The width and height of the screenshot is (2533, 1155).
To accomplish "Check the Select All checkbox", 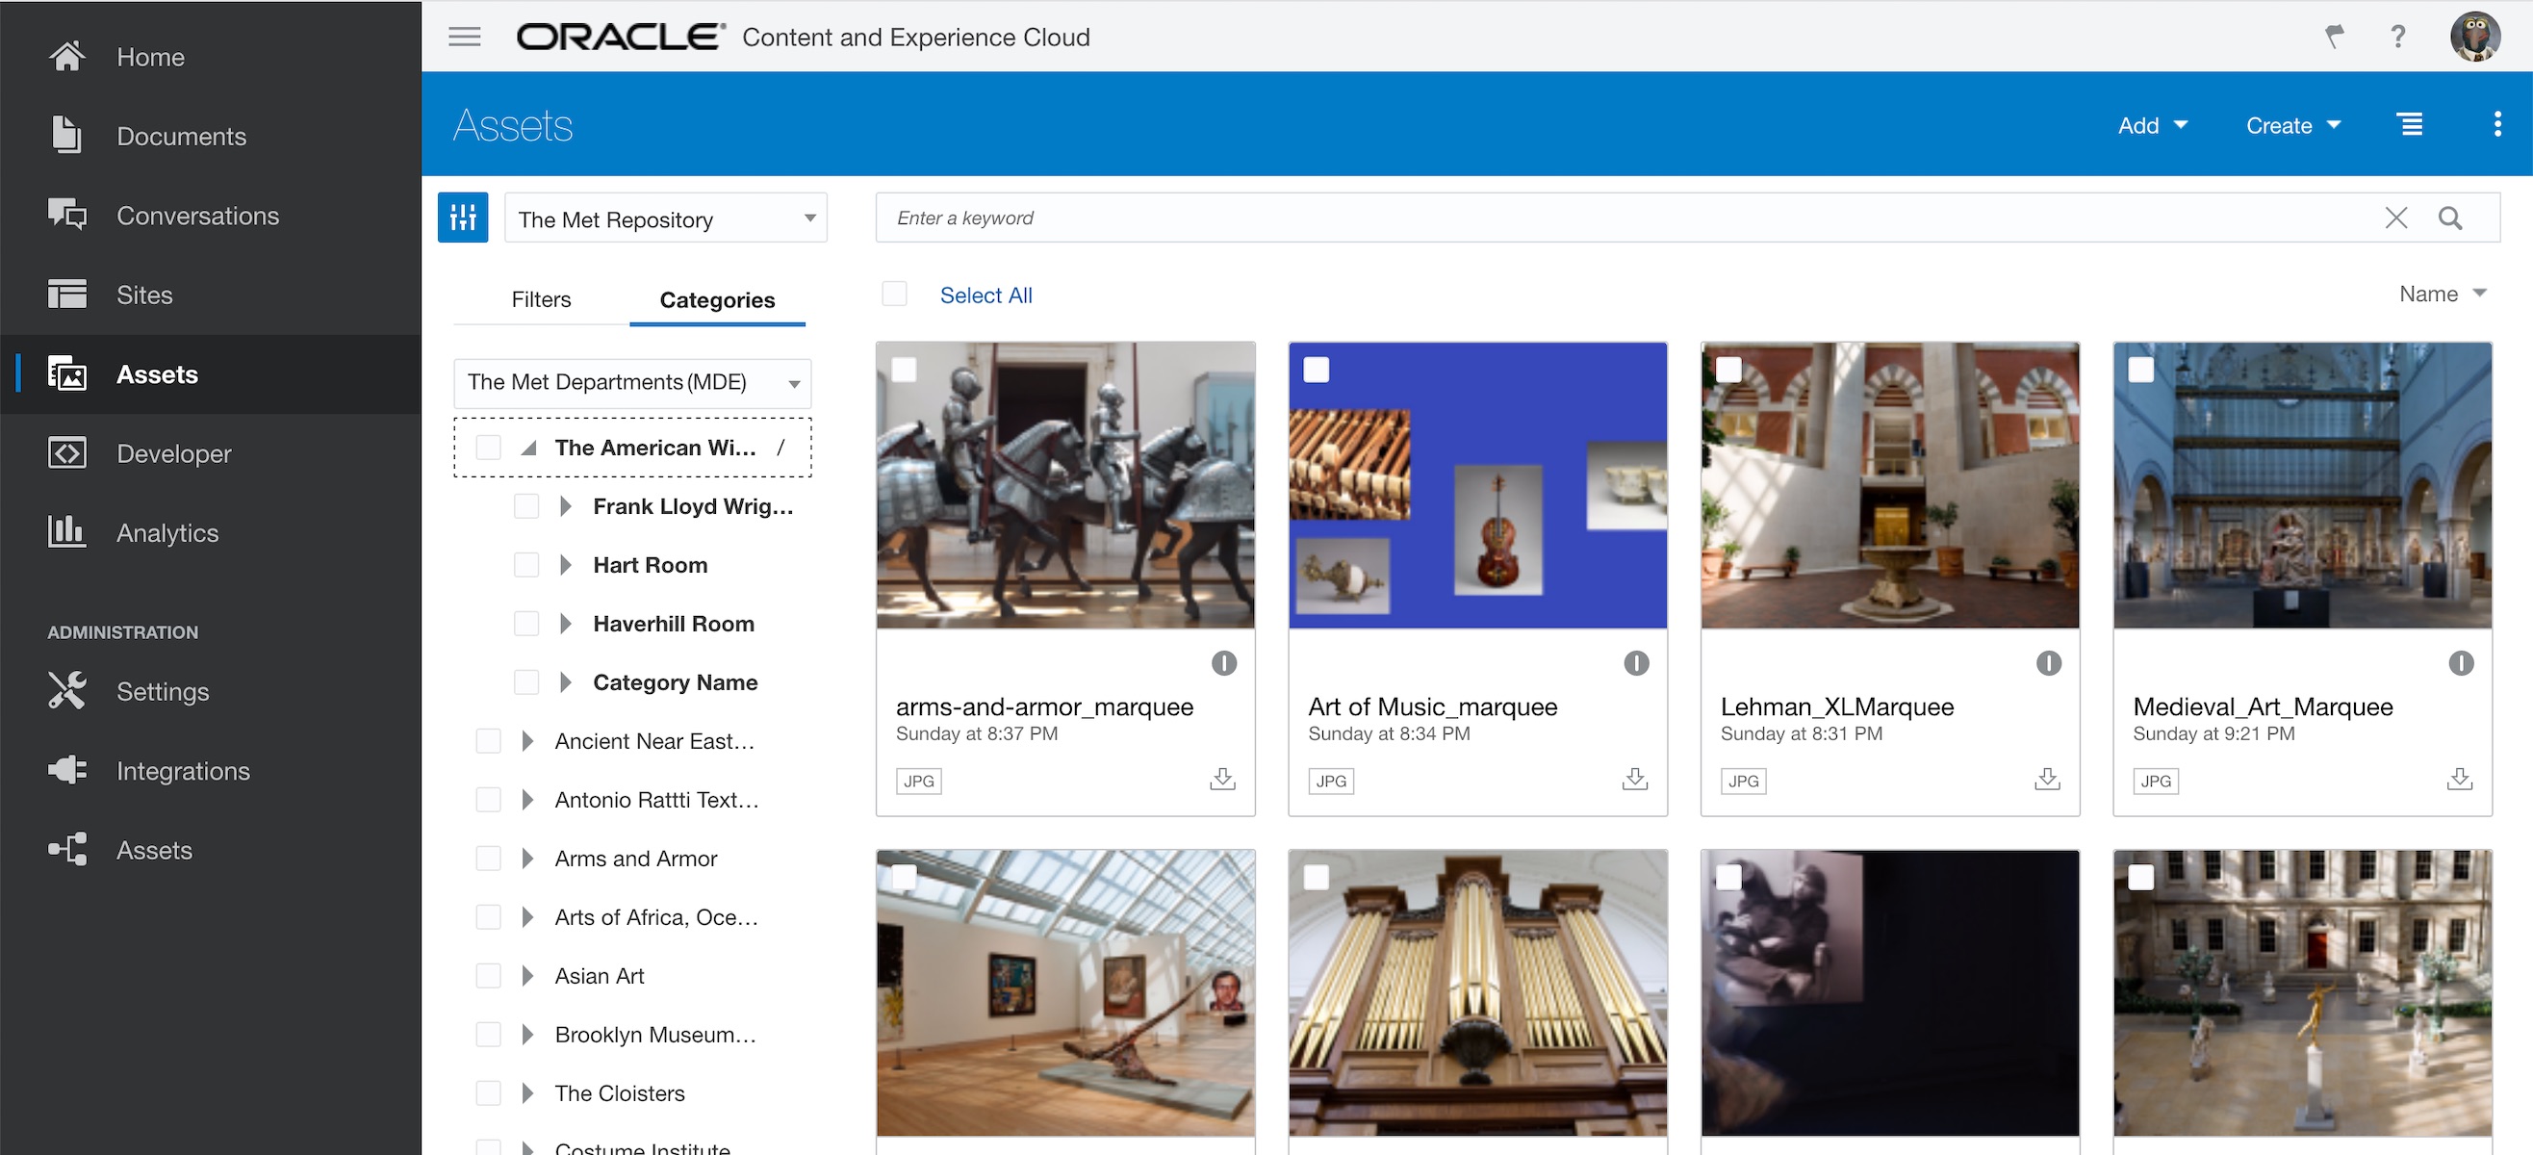I will pyautogui.click(x=894, y=295).
